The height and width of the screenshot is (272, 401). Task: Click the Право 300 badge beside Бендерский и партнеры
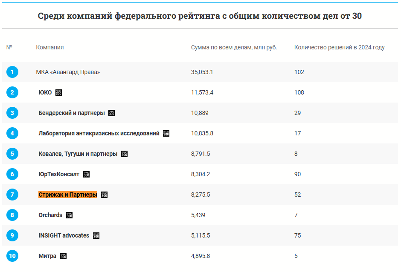tap(111, 113)
